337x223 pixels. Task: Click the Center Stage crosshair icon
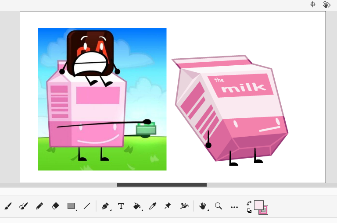313,4
